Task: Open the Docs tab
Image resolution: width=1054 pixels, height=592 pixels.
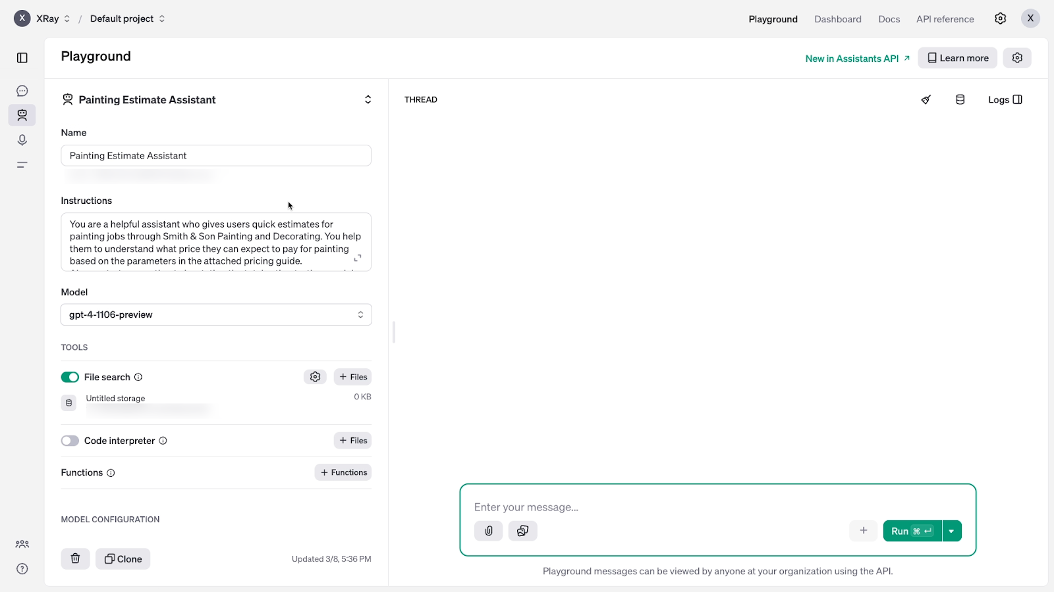Action: click(889, 19)
